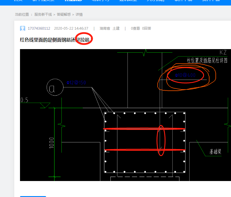
Task: Select the 湖南省 region label
Action: click(105, 28)
